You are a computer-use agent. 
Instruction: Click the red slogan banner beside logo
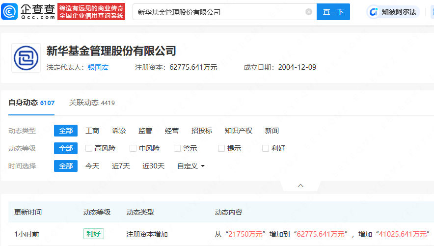click(91, 12)
